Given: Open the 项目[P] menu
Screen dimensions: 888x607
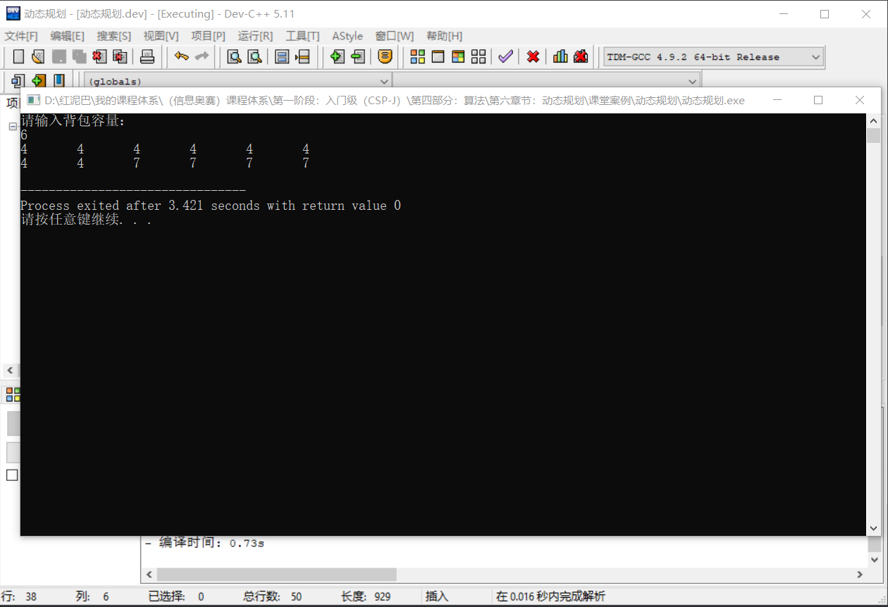Looking at the screenshot, I should (x=208, y=36).
